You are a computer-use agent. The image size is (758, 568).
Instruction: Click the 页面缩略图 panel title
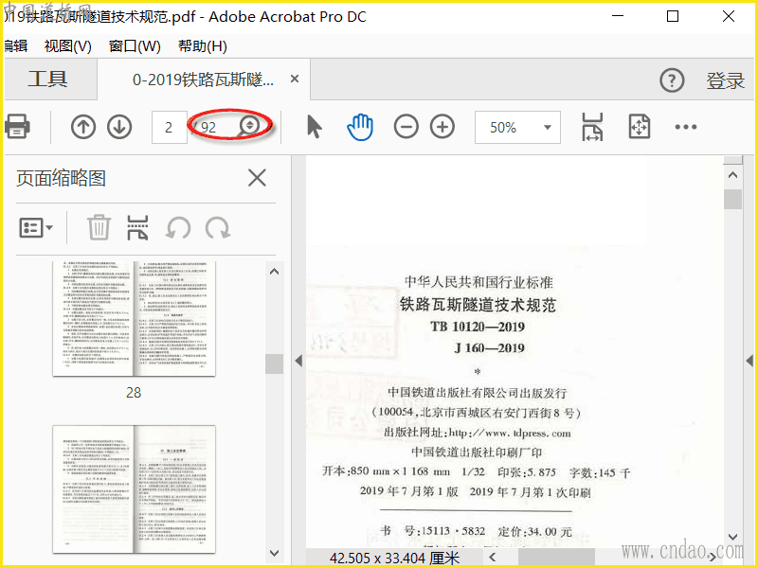61,178
